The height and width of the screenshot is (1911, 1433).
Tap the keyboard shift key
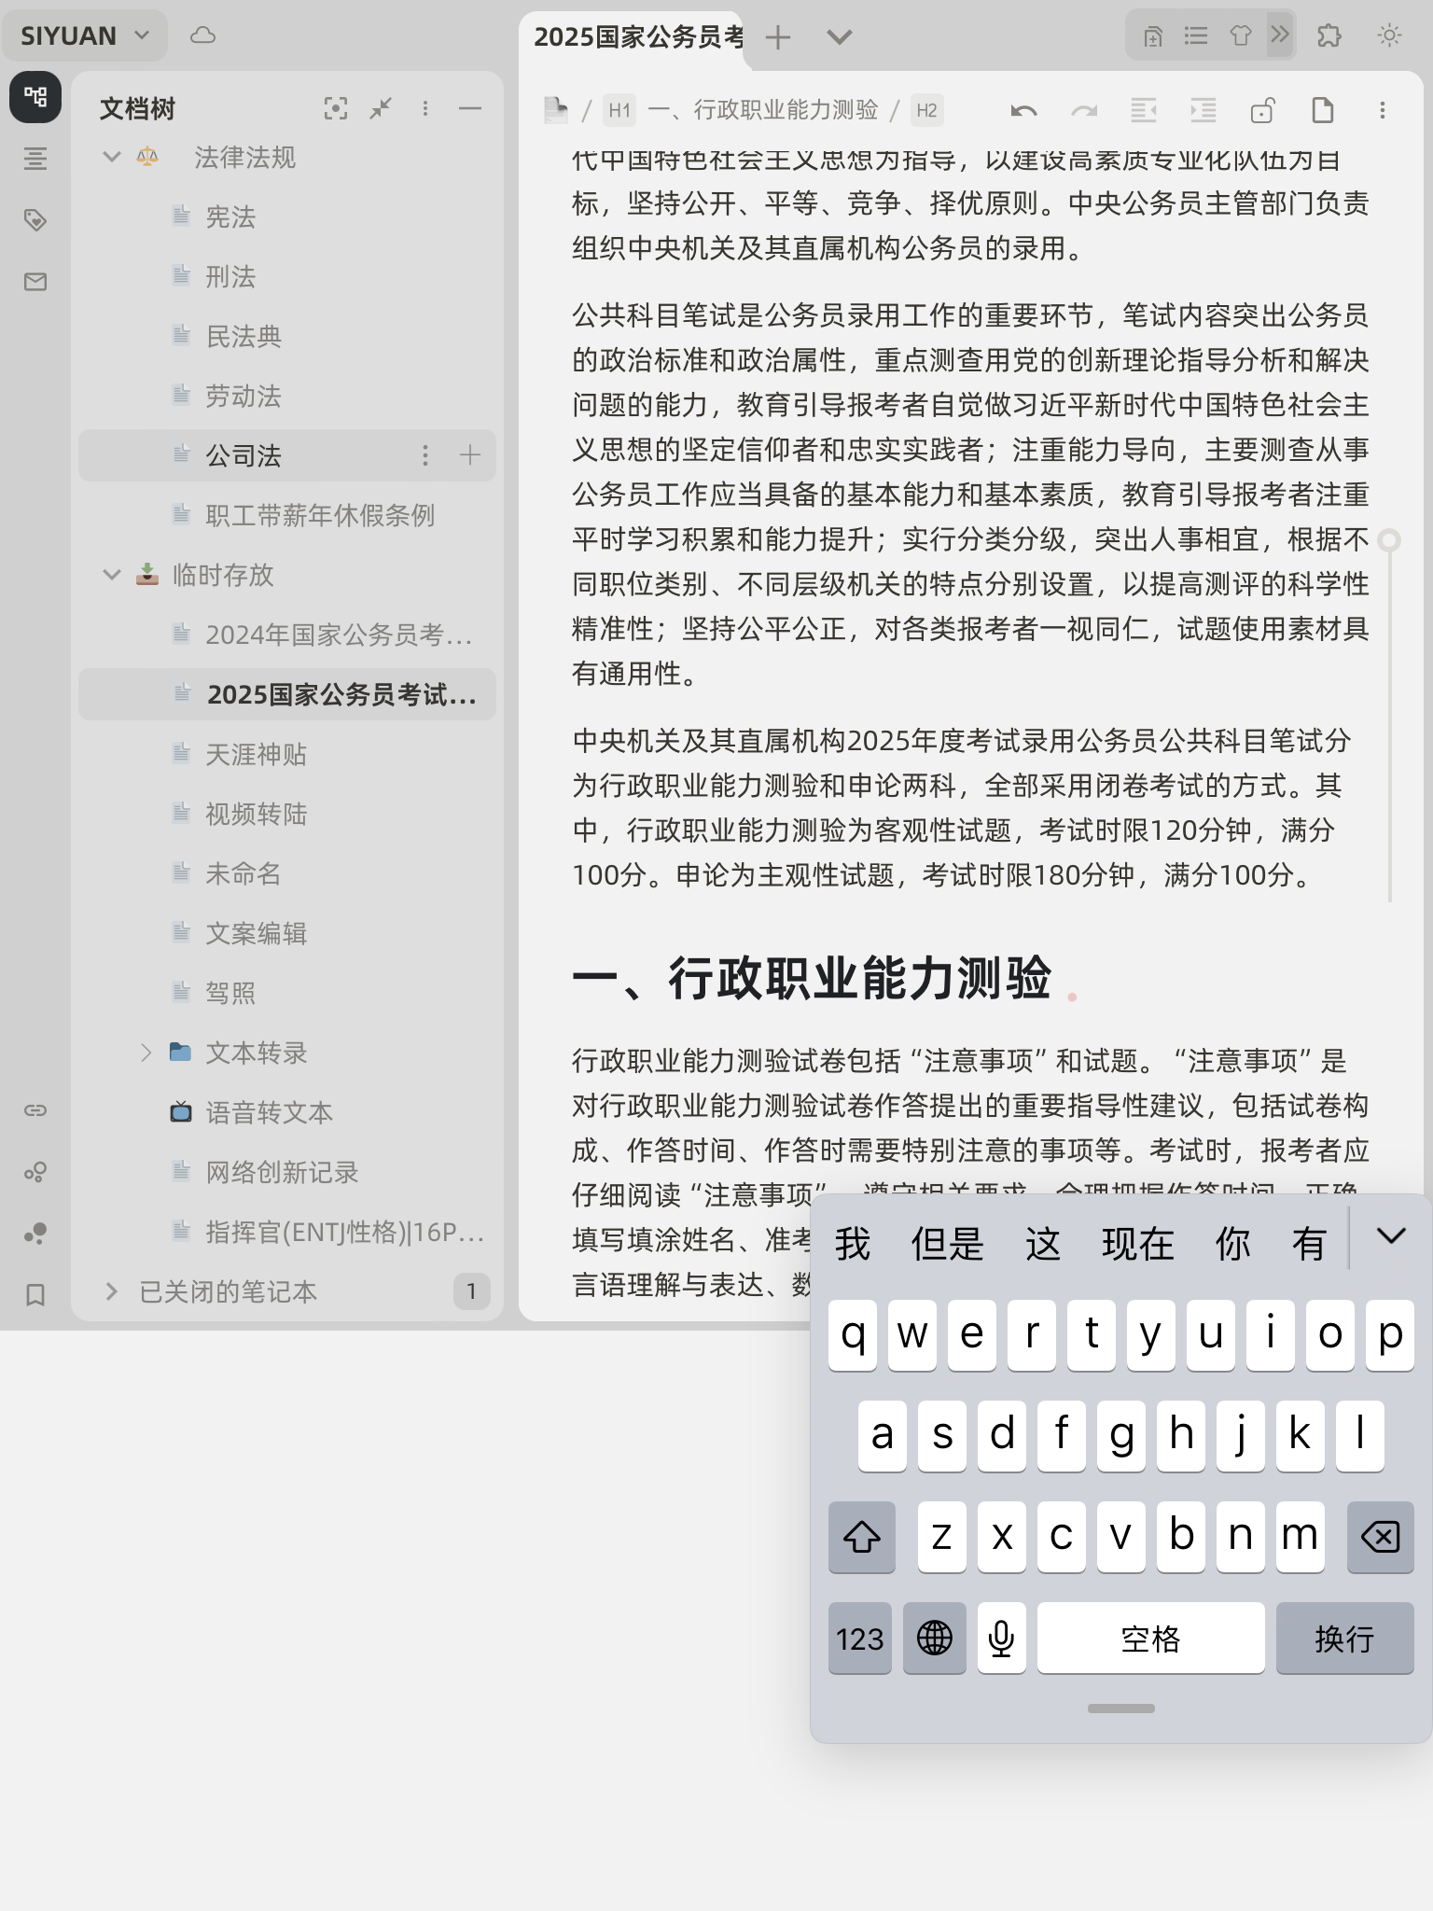point(862,1536)
